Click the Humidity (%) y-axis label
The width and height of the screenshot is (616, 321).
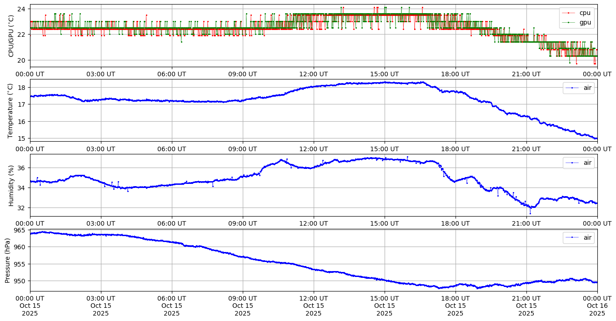point(11,185)
